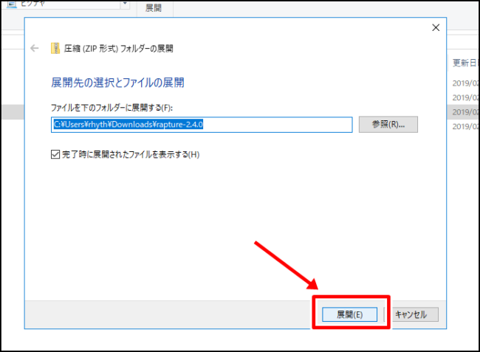Click the 展開(E) extract button
Viewport: 480px width, 352px height.
349,314
